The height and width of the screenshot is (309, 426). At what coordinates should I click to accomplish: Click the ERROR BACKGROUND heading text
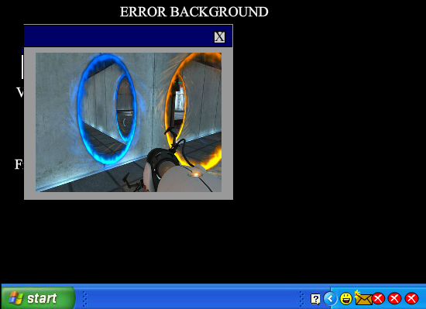(194, 12)
